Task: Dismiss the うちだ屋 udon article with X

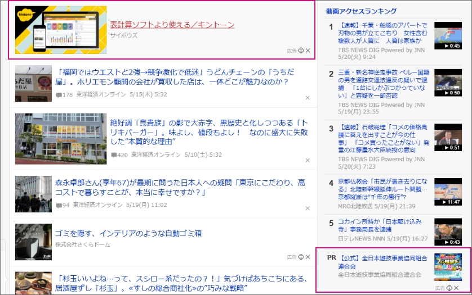Action: pyautogui.click(x=308, y=98)
